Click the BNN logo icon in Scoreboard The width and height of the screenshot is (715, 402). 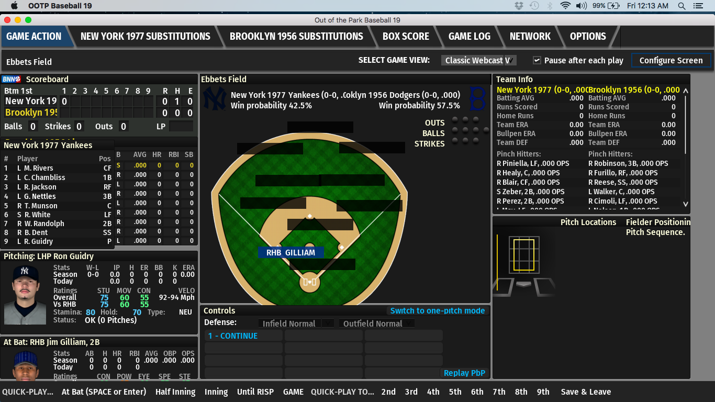pos(11,79)
